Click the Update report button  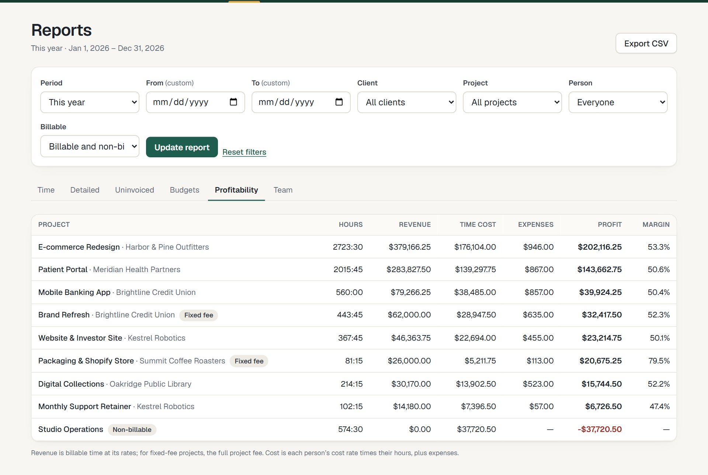click(182, 147)
